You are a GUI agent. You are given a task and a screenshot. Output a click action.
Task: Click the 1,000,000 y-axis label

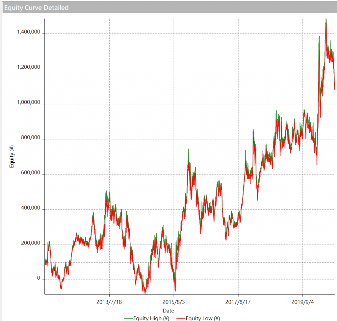point(29,103)
